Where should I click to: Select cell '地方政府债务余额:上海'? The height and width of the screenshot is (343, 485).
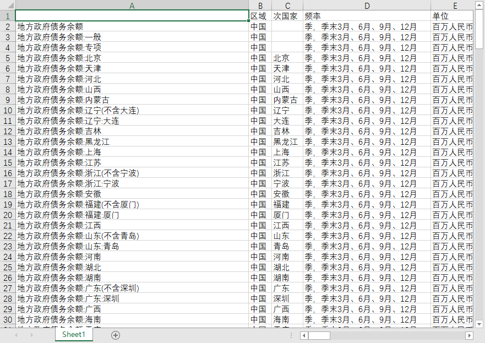132,152
